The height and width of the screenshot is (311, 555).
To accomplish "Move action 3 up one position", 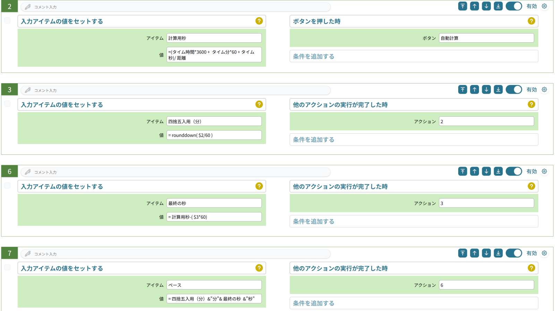I will [474, 90].
